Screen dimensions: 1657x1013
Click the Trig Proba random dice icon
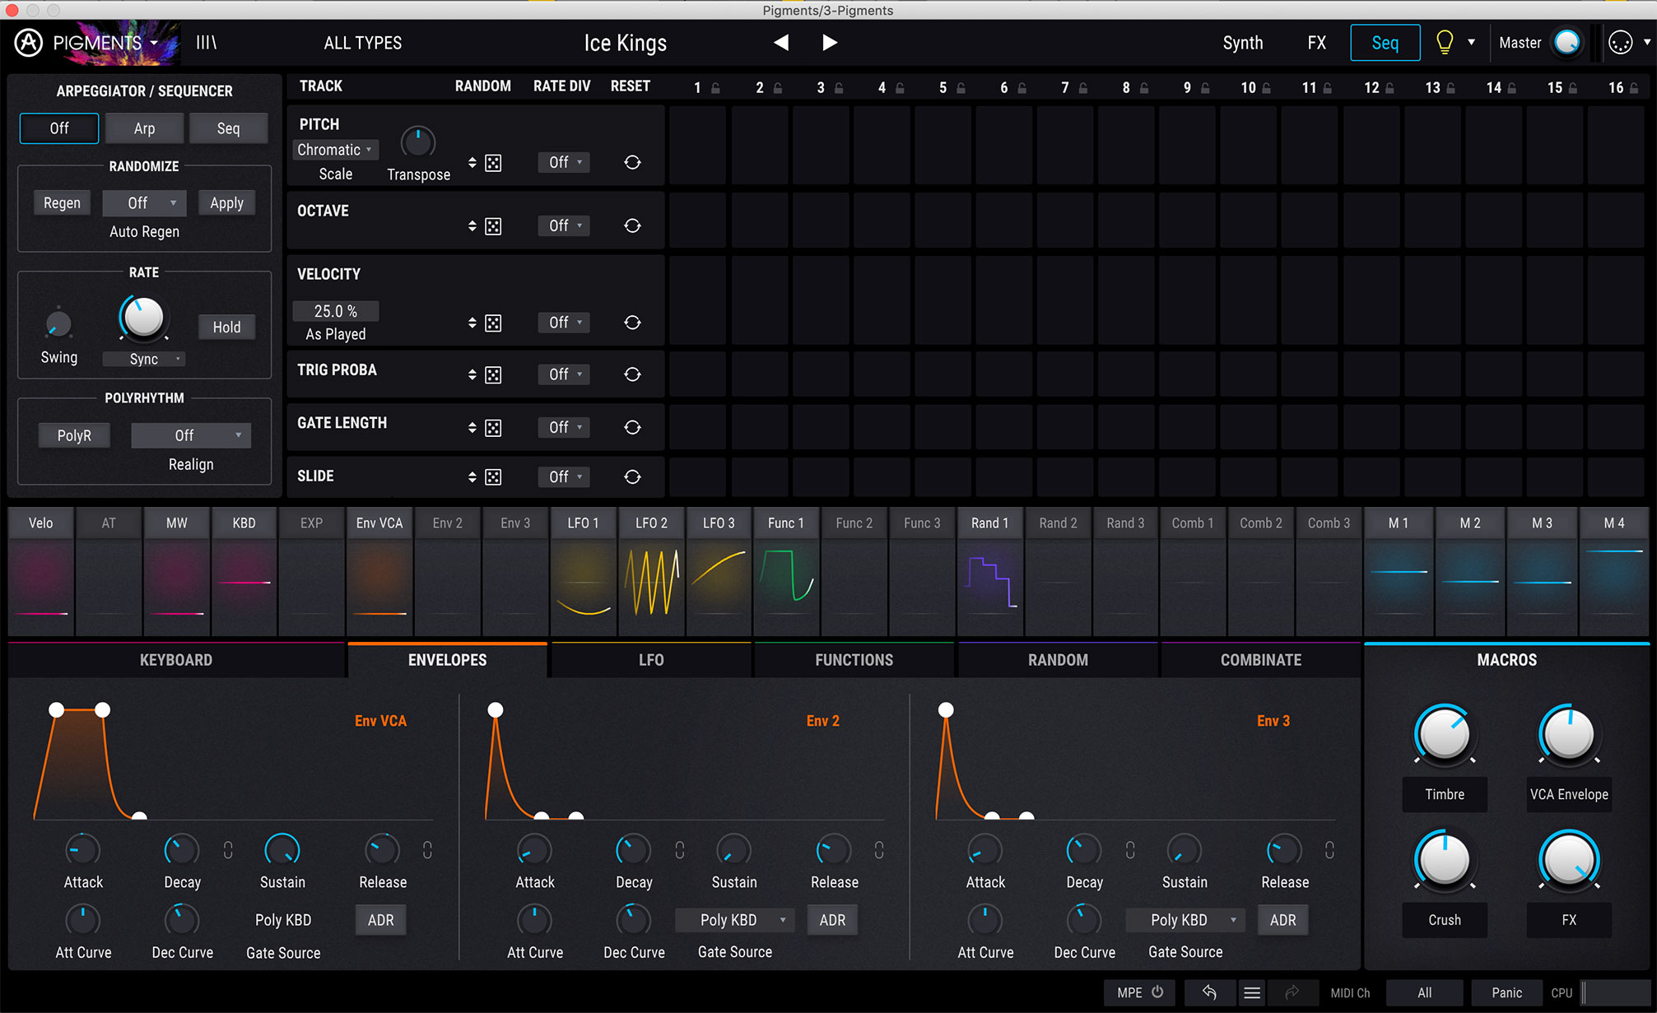click(x=493, y=375)
